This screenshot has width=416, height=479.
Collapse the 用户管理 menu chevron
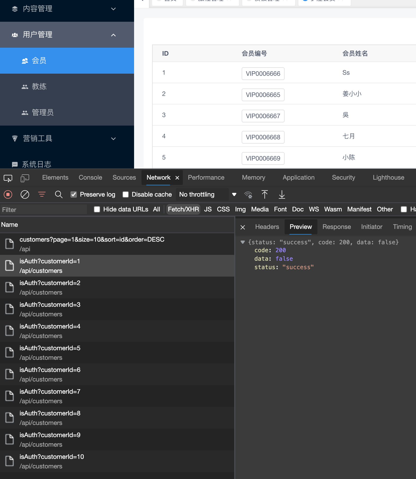113,35
